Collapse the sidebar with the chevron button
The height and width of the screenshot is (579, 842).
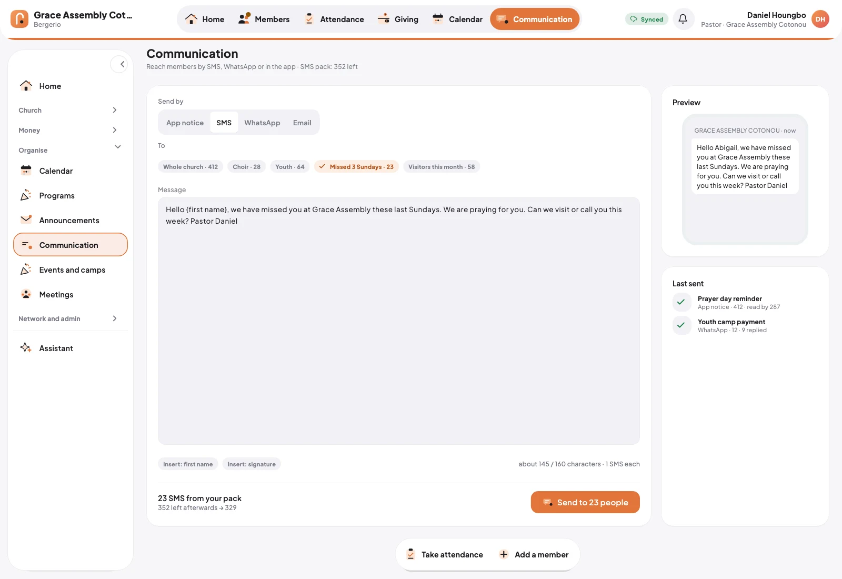pos(119,64)
